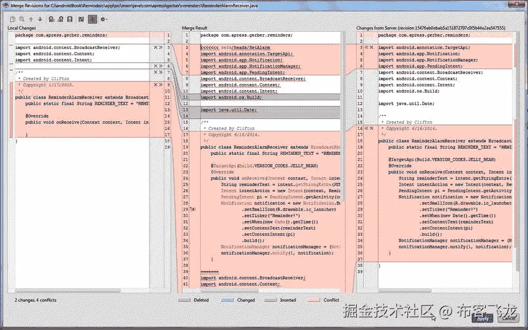Screen dimensions: 528x330
Task: Click '@TargetApi' line in Changes from Server
Action: [442, 159]
